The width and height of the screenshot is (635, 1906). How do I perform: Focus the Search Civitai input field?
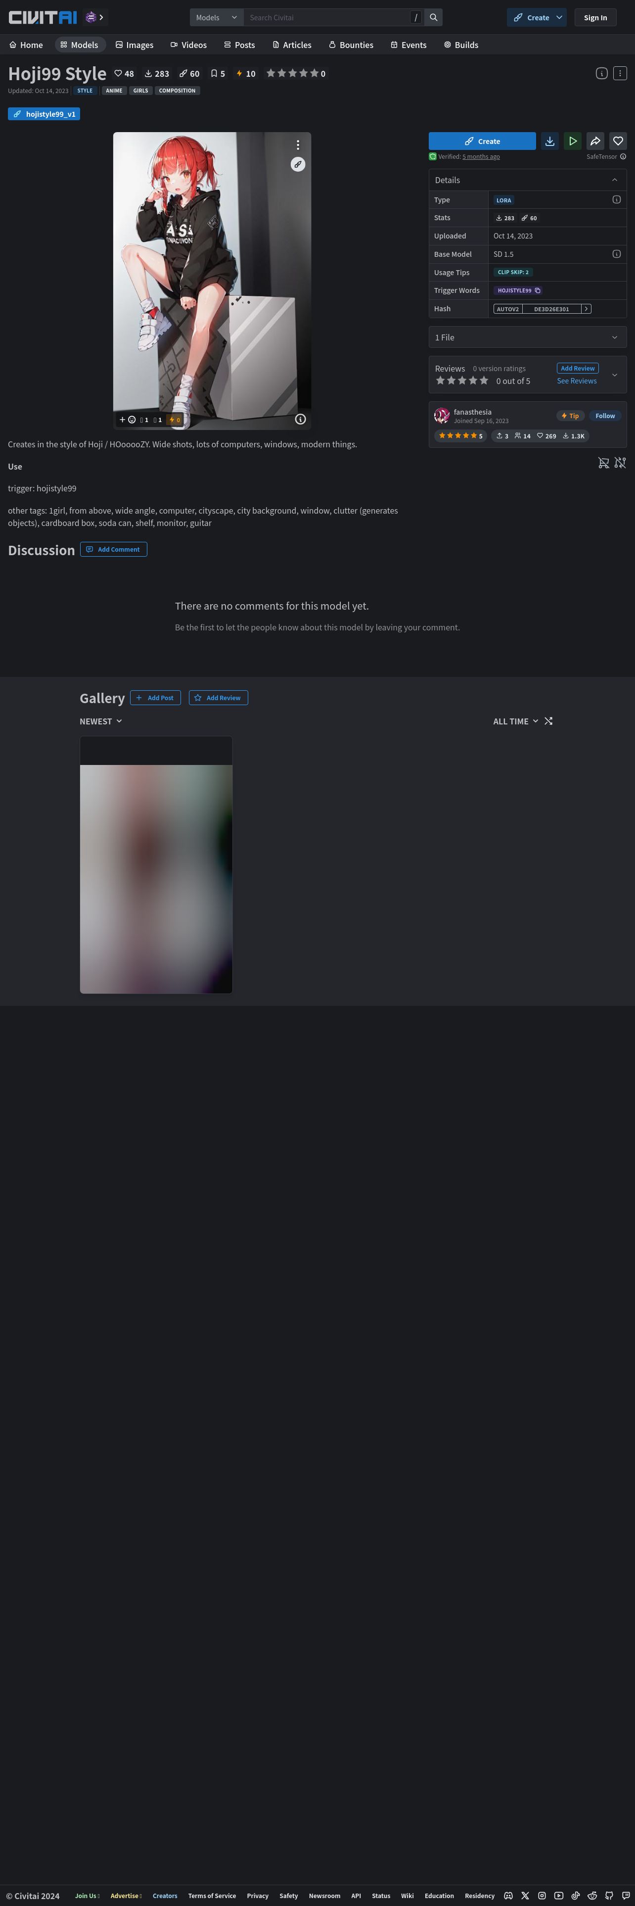coord(327,17)
